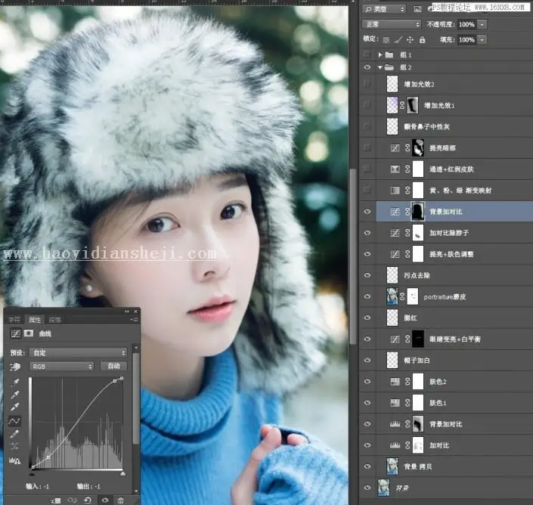Click the mask thumbnail of selected 背景加对比 curves layer
This screenshot has width=533, height=505.
click(418, 212)
